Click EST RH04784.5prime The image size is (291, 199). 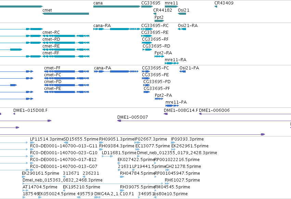[137, 173]
